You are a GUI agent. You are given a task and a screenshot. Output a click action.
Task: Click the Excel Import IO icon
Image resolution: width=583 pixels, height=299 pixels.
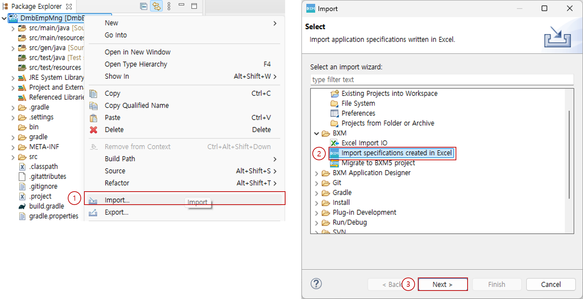[335, 143]
